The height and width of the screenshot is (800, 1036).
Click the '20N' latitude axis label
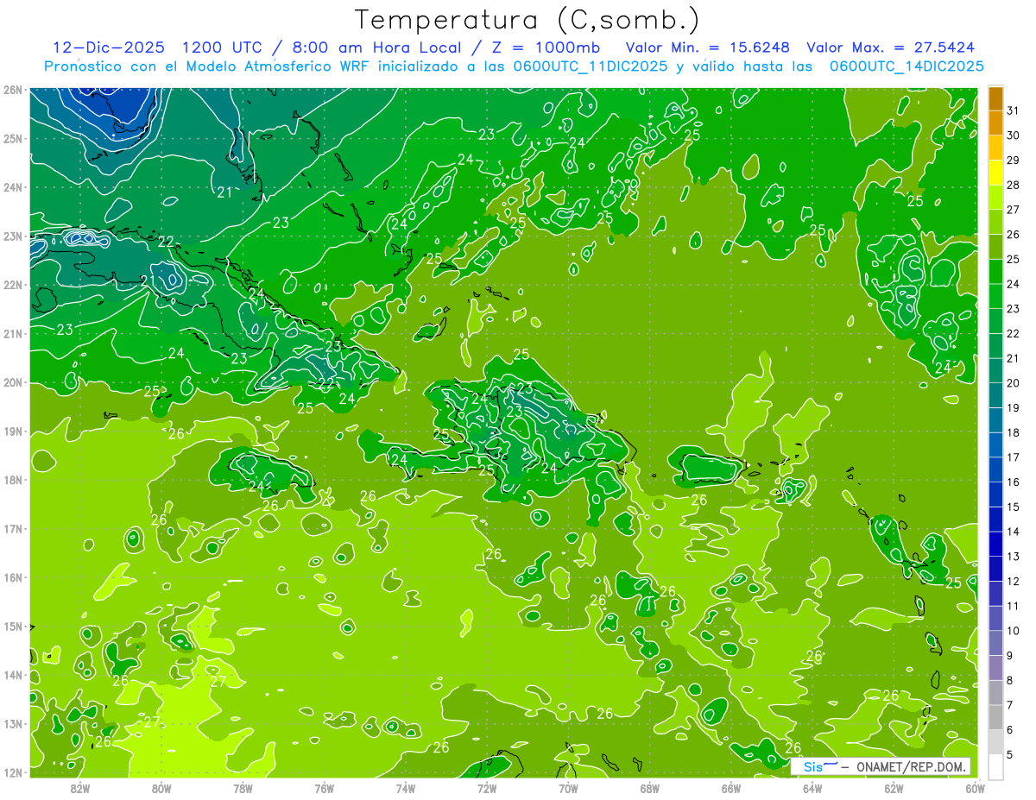coord(12,382)
